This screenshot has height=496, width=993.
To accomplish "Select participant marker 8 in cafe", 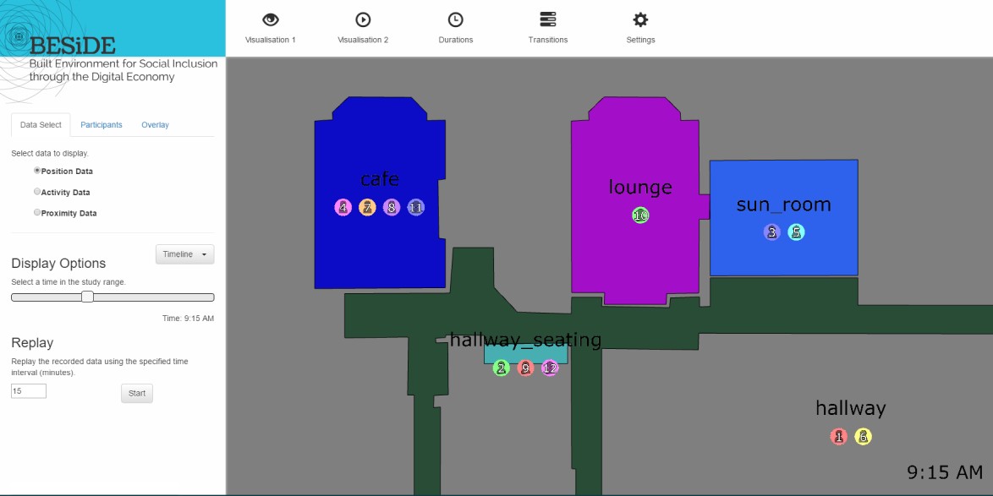I will coord(392,208).
